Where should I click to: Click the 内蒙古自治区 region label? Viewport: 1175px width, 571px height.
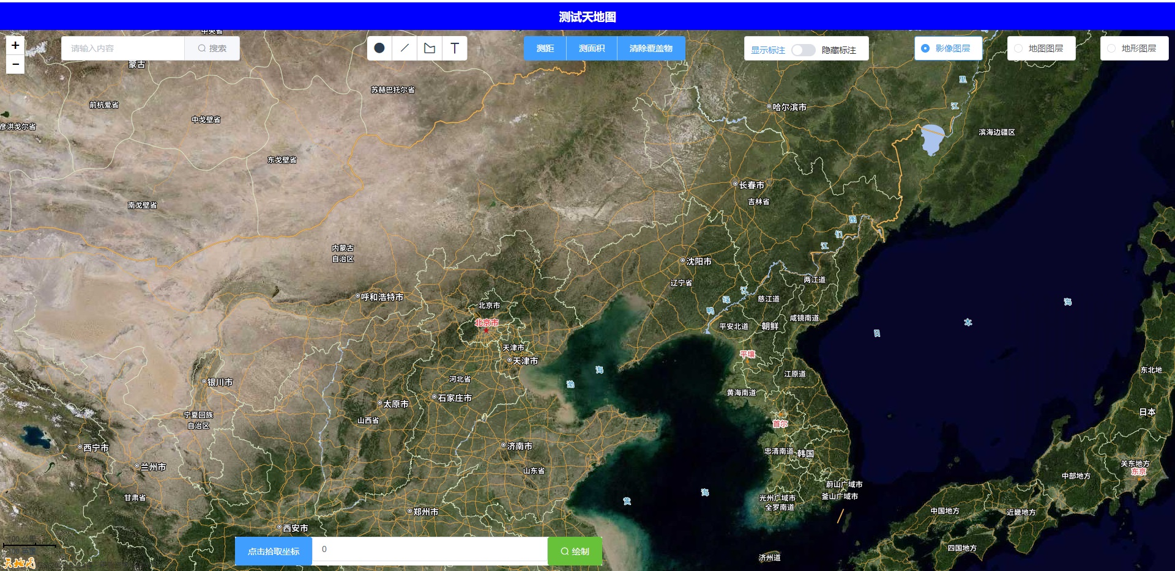(x=343, y=254)
